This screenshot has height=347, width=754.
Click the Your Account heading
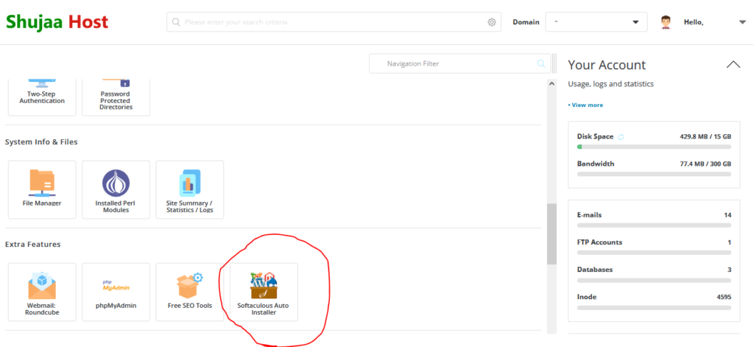pos(607,65)
